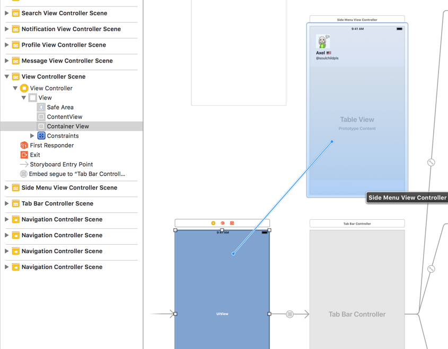Select the Embed segue to Tab Bar Controller item
Image resolution: width=448 pixels, height=349 pixels.
coord(77,174)
